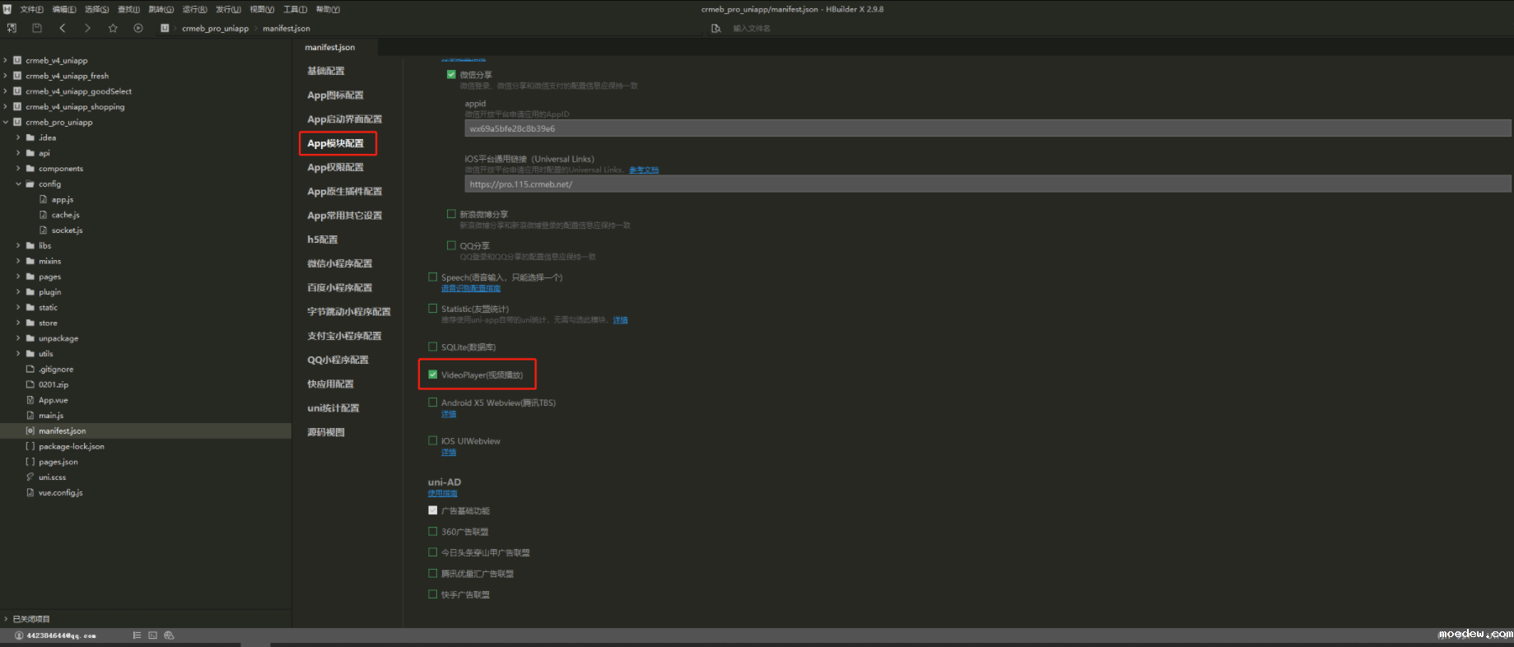Enable the QQ分享 checkbox

(451, 245)
